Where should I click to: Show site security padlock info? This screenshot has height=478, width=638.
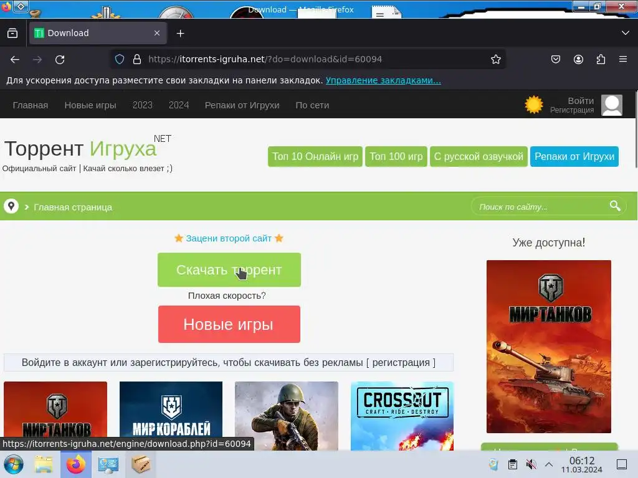click(137, 59)
